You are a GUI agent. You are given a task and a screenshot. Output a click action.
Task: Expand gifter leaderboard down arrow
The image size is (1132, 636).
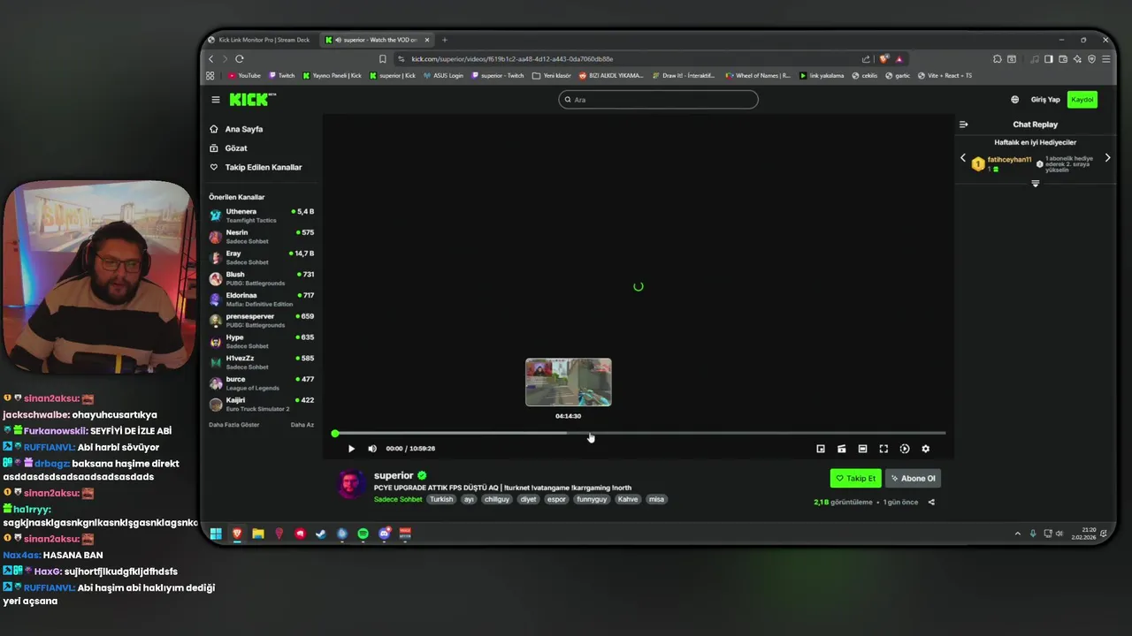[1036, 184]
